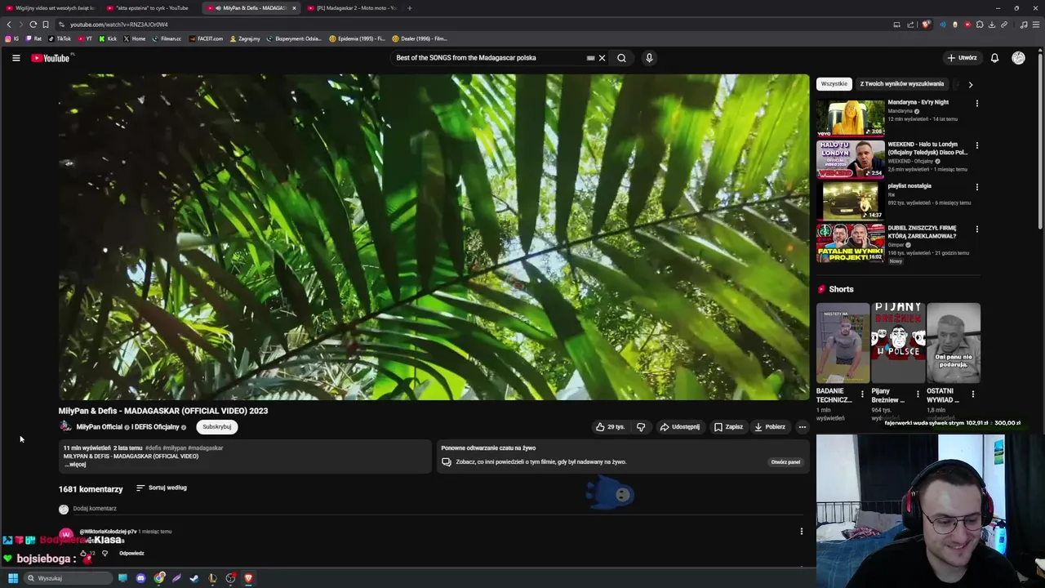The width and height of the screenshot is (1045, 588).
Task: Open the YouTube account avatar menu
Action: 1018,58
